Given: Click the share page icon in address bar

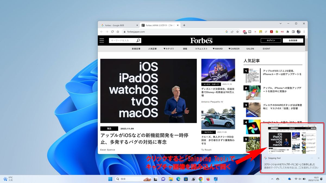Looking at the screenshot, I should [x=232, y=32].
